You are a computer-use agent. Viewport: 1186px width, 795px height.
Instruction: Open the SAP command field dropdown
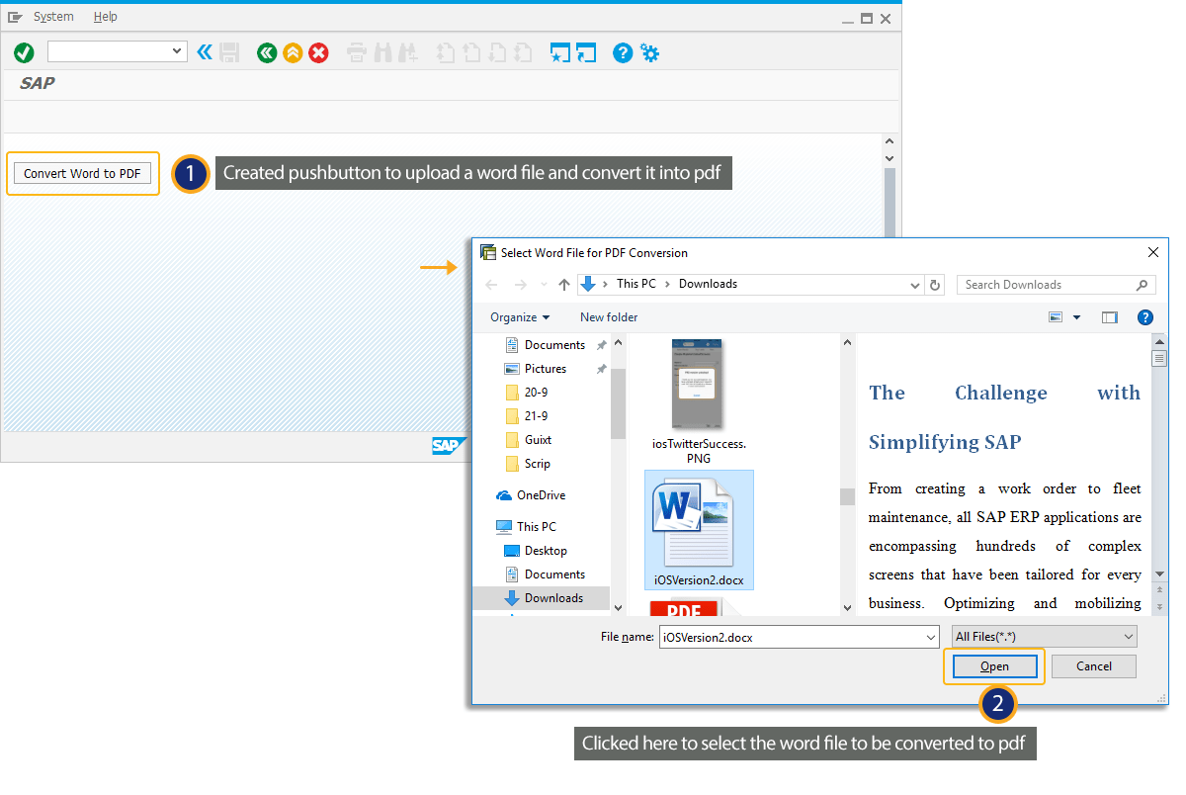coord(178,51)
